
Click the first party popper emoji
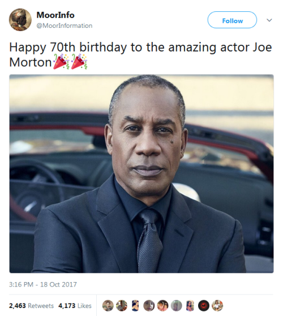(61, 62)
